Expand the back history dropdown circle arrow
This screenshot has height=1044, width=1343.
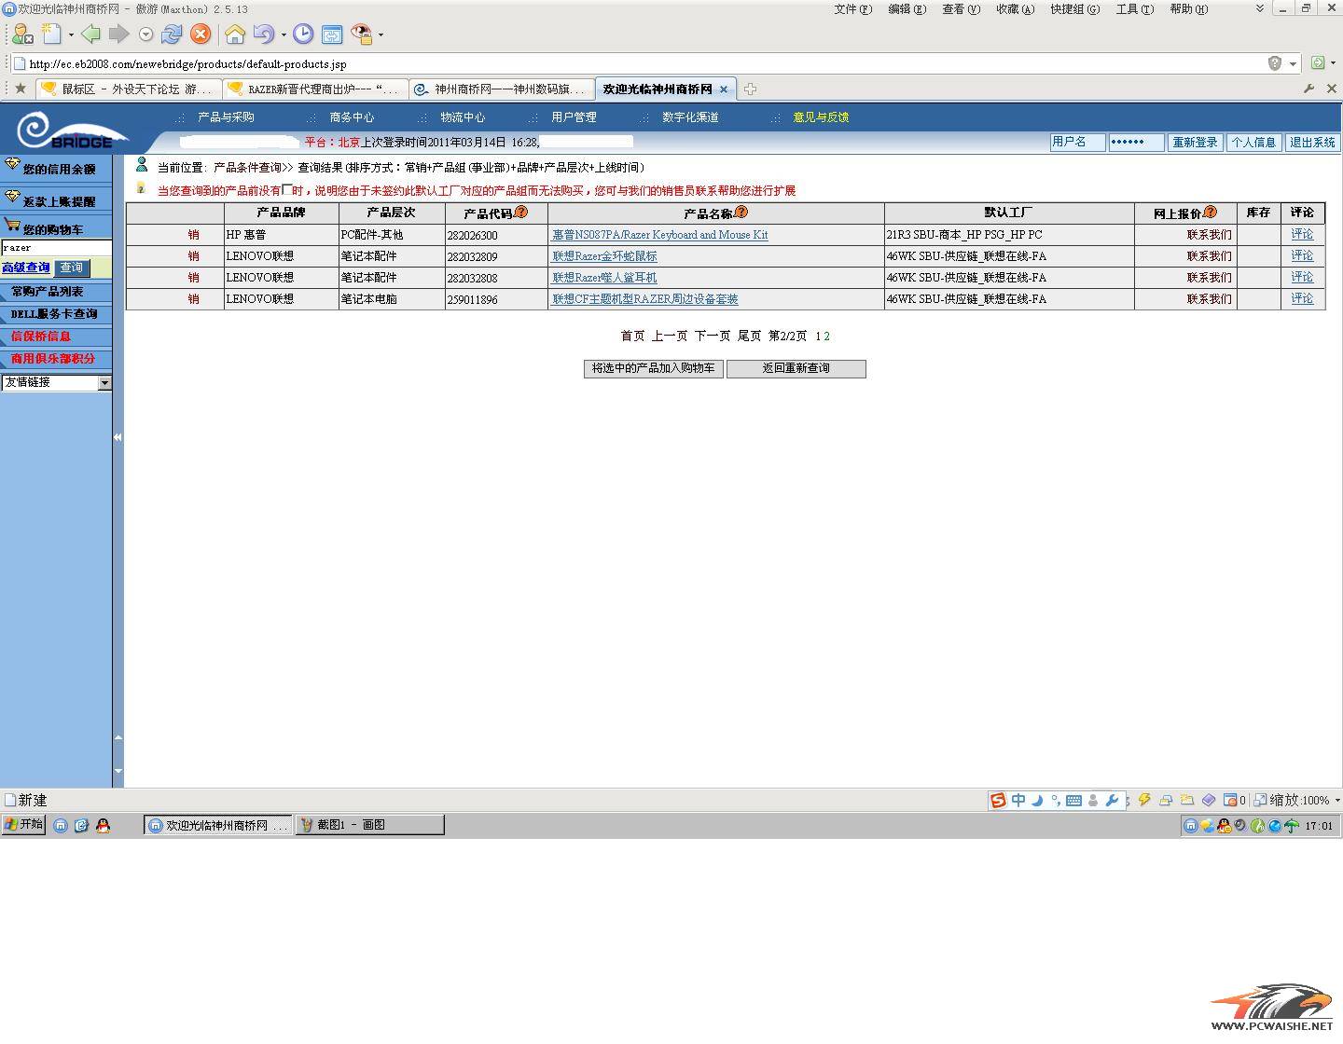pyautogui.click(x=145, y=34)
